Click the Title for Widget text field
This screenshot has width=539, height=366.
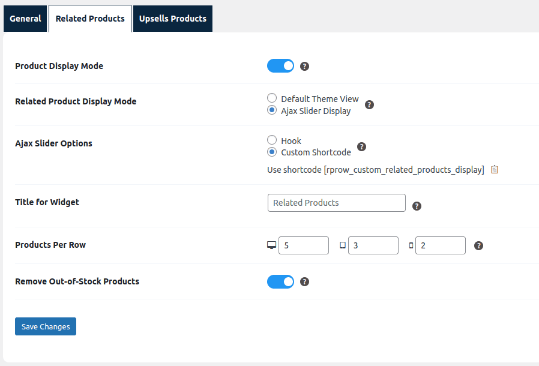point(336,203)
